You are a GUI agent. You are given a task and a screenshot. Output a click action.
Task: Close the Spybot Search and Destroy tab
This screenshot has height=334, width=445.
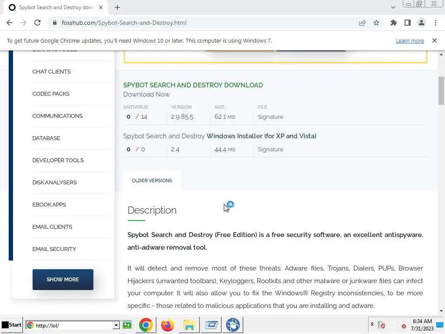tap(101, 7)
